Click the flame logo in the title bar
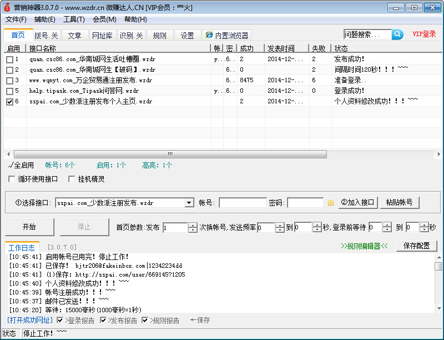Screen dimensions: 444x340 click(7, 7)
